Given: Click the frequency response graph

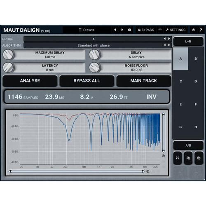Looking at the screenshot, I should tap(90, 139).
